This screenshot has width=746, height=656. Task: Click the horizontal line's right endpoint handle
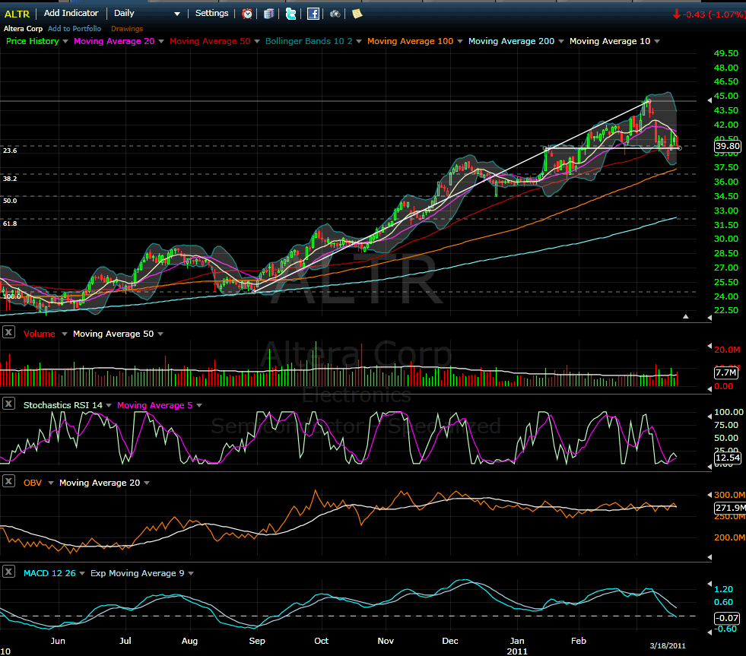click(x=679, y=148)
